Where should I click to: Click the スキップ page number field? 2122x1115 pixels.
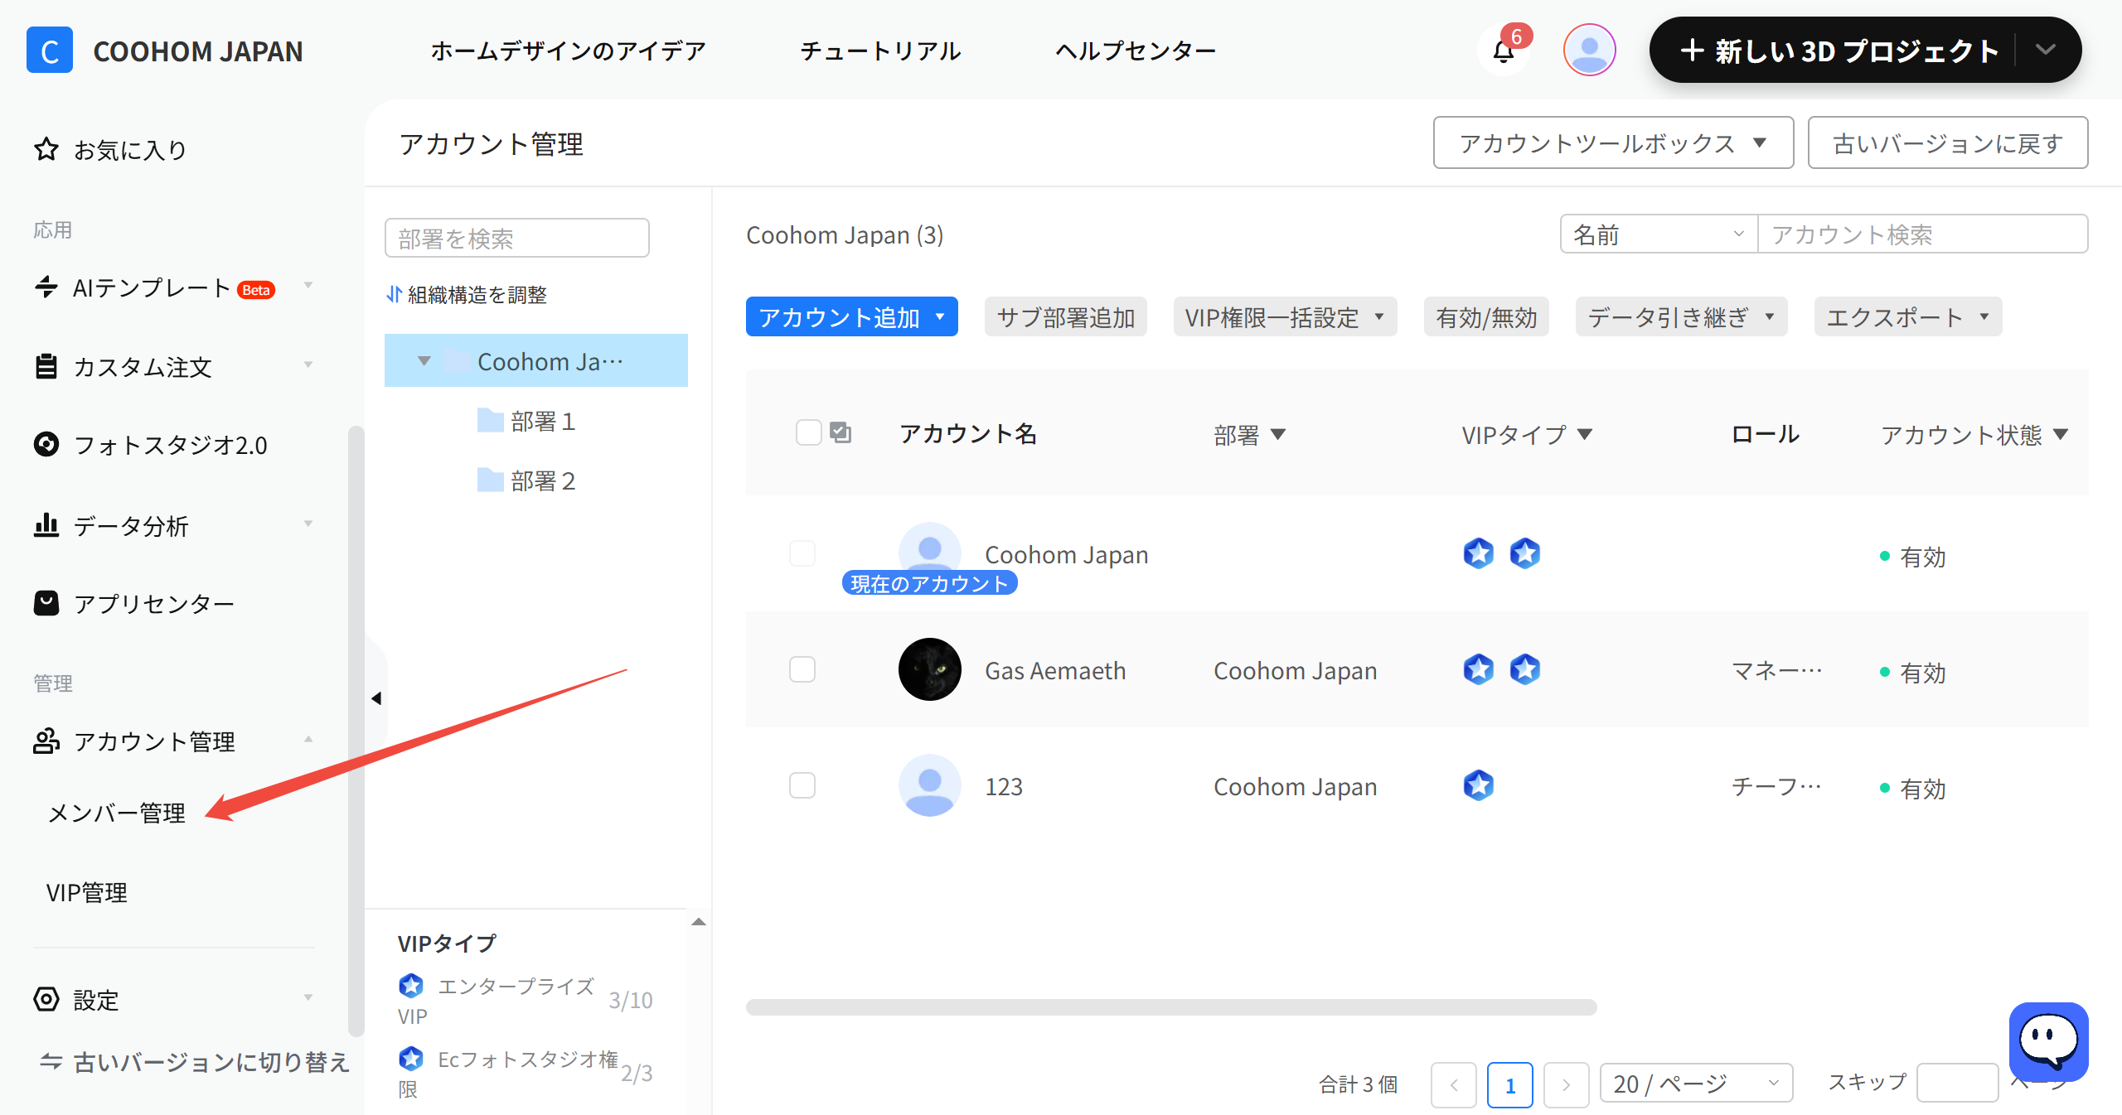[x=1958, y=1083]
